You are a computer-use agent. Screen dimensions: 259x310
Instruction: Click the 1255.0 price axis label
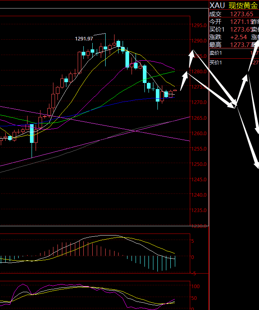(x=199, y=149)
